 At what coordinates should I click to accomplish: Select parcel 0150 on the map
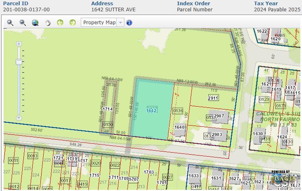[108, 124]
